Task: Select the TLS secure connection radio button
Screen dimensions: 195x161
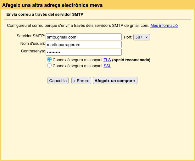Action: 49,59
